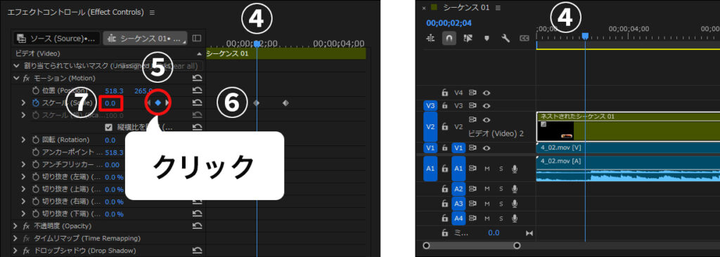
Task: Switch to the ソース (Source) tab
Action: (56, 38)
